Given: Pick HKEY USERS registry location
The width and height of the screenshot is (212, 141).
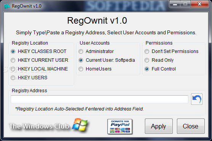Looking at the screenshot, I should coord(29,78).
